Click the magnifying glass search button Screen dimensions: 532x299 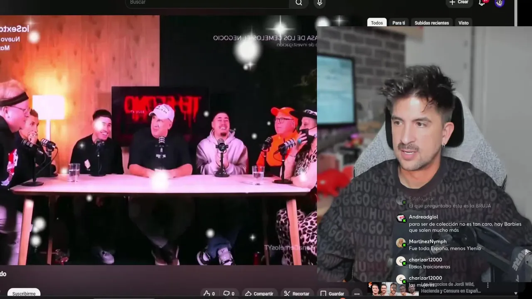pos(299,3)
